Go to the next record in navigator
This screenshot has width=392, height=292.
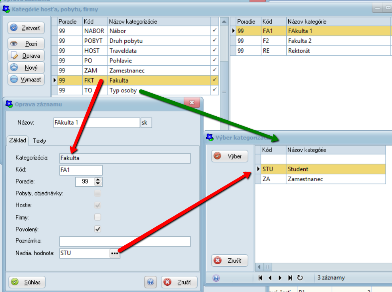click(x=280, y=278)
